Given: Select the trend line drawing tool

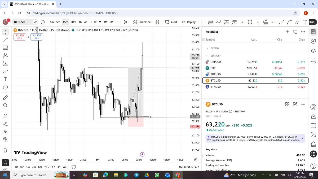Looking at the screenshot, I should (x=6, y=40).
